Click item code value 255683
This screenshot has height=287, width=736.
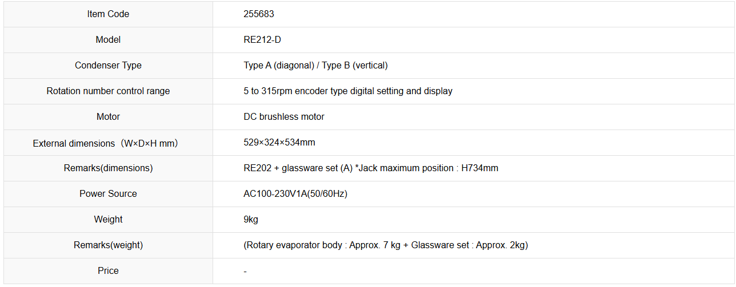[258, 14]
